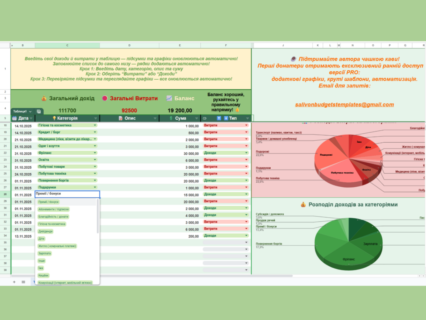Click the Фріланс slice of income pie
The image size is (426, 320).
click(x=349, y=255)
